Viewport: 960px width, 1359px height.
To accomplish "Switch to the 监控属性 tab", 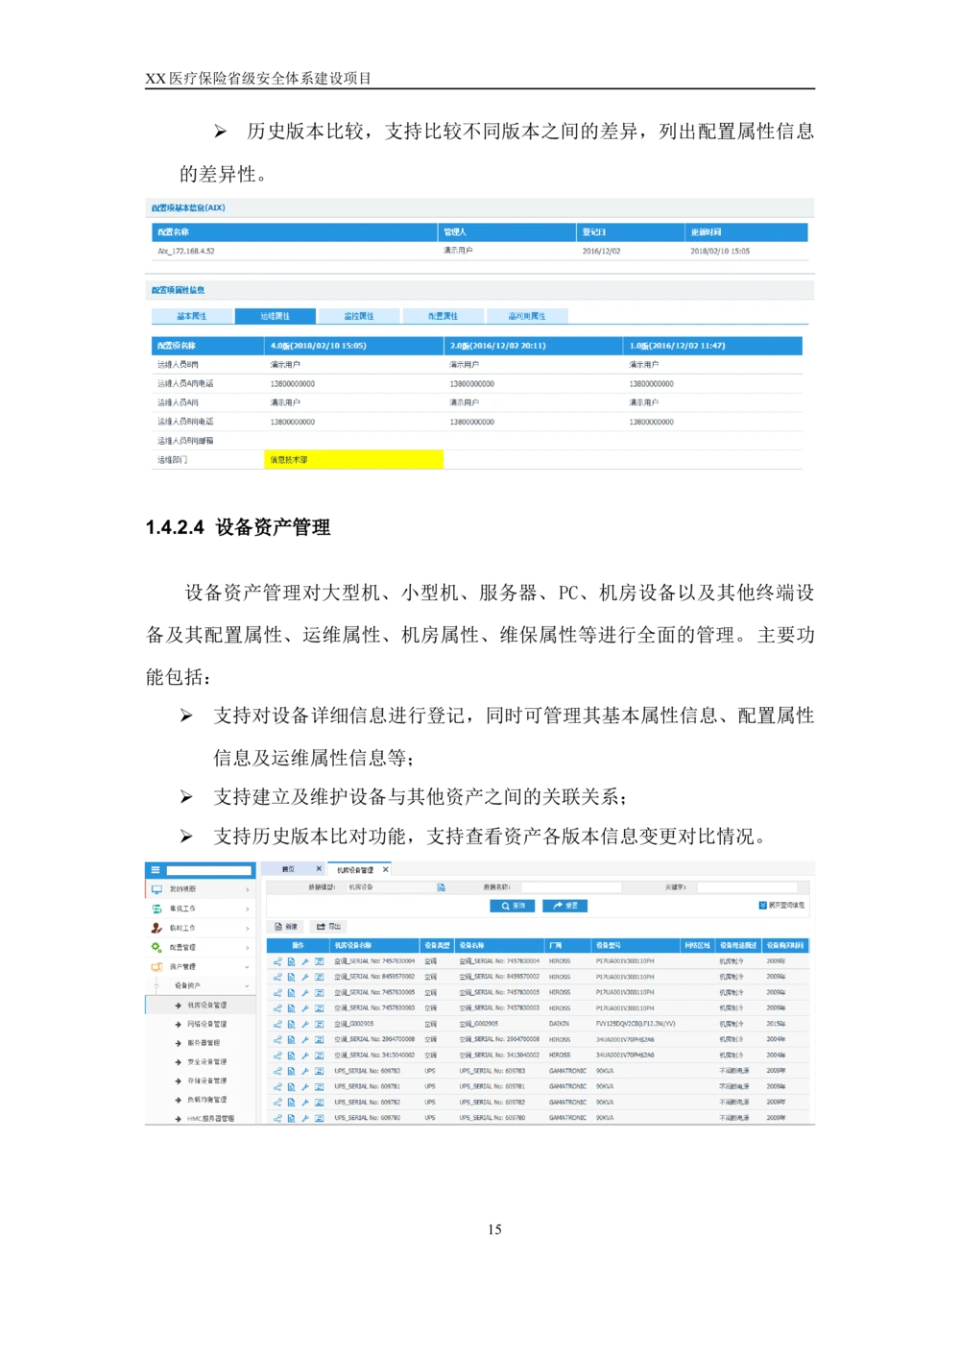I will (359, 316).
